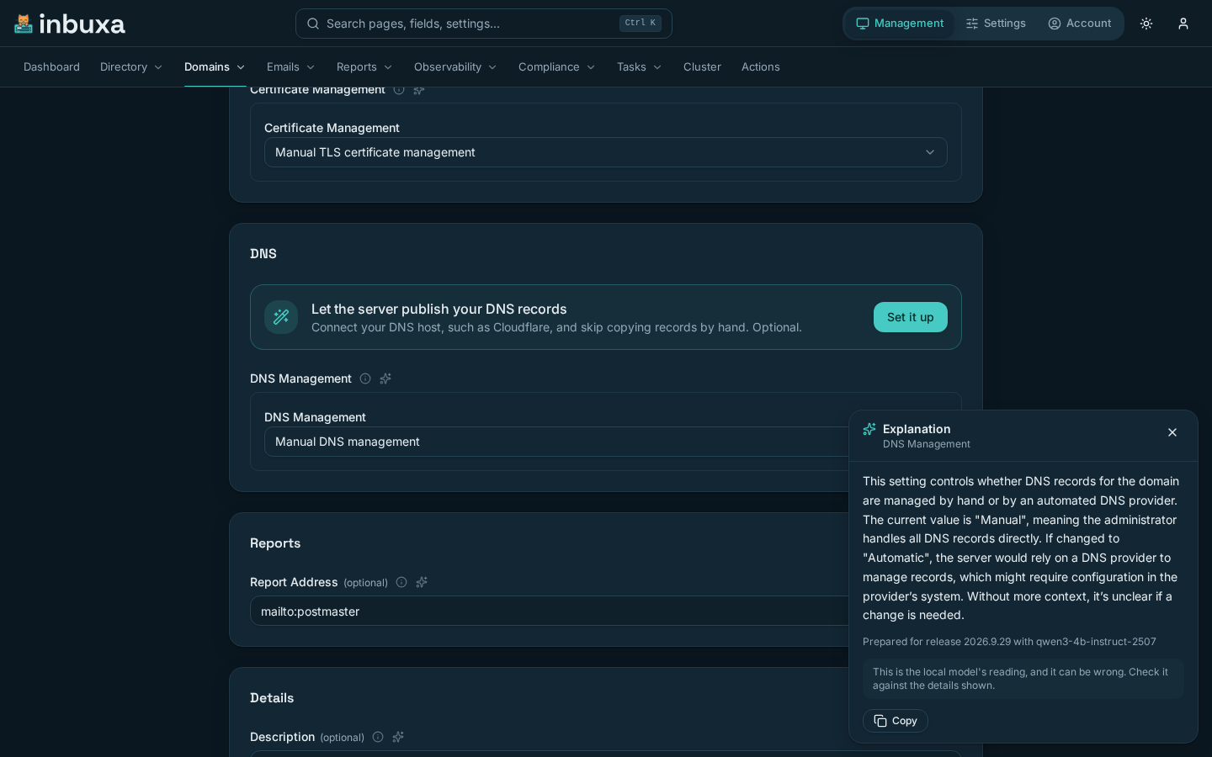Copy the explanation text
The image size is (1212, 757).
896,721
